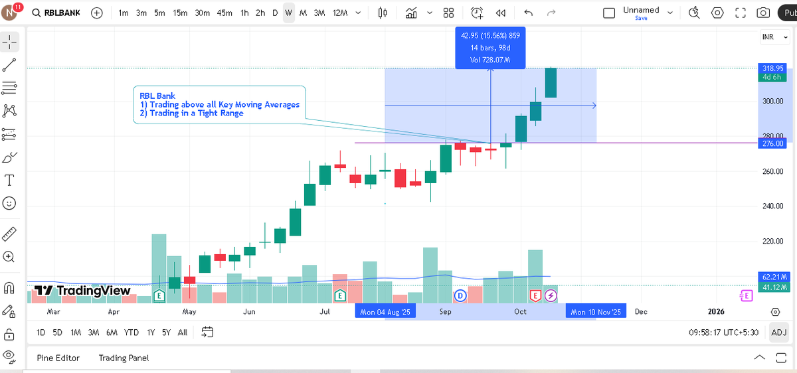Toggle stay in drawing mode
Image resolution: width=797 pixels, height=373 pixels.
9,311
